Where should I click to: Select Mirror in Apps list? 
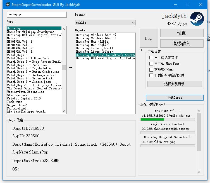pos(34,38)
